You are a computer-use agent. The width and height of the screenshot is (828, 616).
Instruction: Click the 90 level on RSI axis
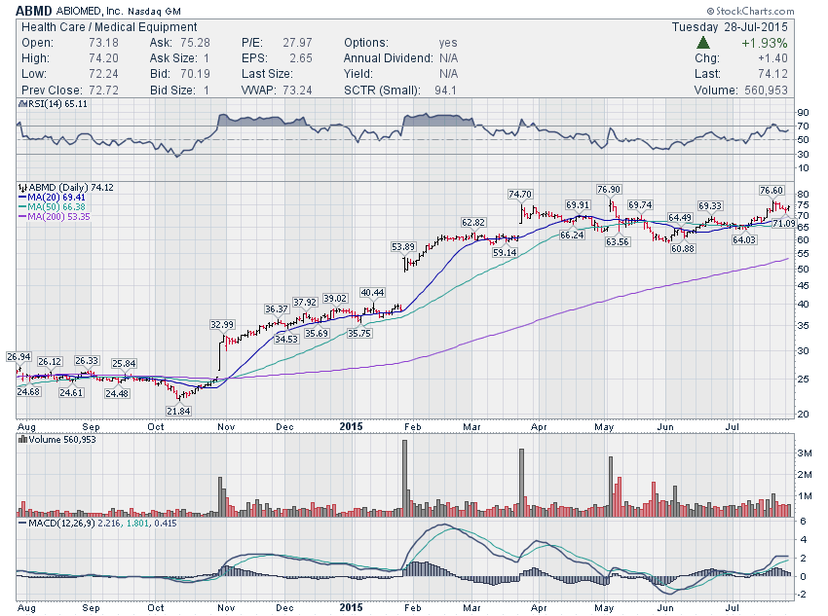tap(803, 112)
